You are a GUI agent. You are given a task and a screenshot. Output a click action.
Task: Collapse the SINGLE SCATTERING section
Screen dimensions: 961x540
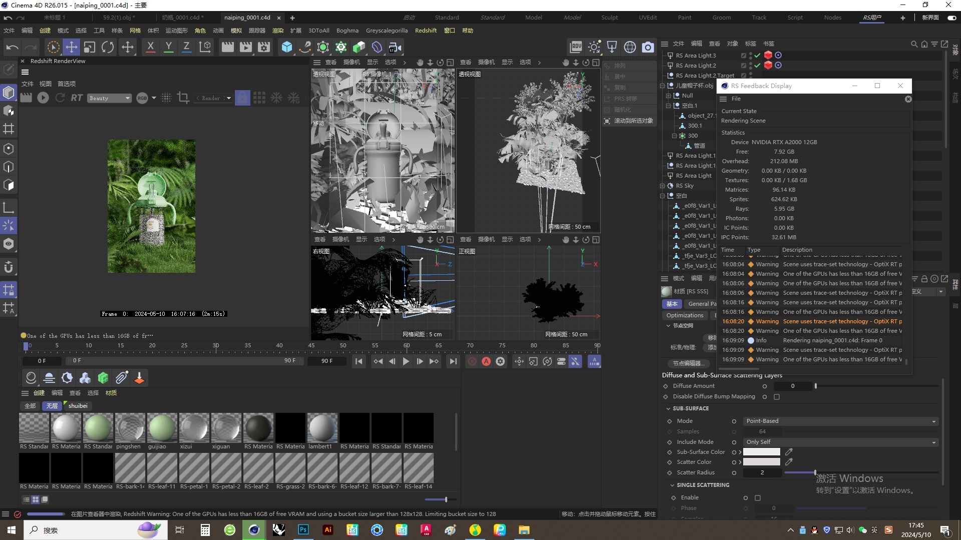[672, 485]
